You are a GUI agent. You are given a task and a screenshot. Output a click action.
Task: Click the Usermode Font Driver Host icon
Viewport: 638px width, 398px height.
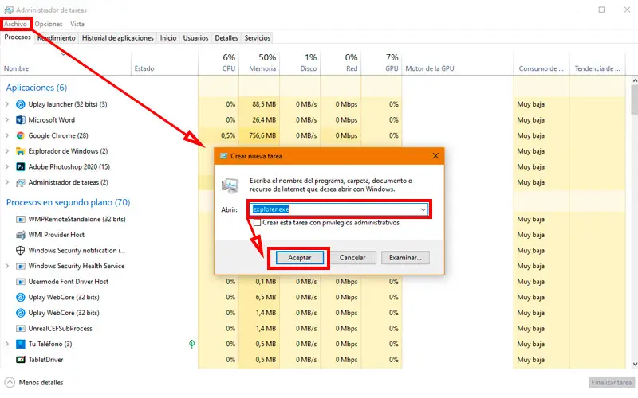point(21,282)
